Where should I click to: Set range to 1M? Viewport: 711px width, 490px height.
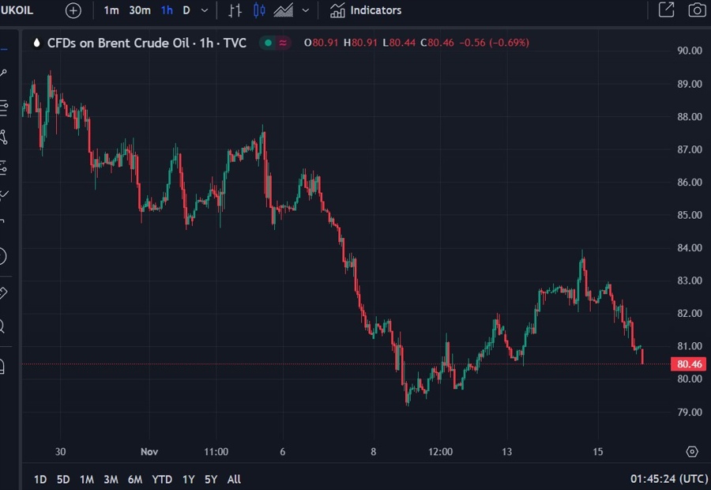[87, 480]
